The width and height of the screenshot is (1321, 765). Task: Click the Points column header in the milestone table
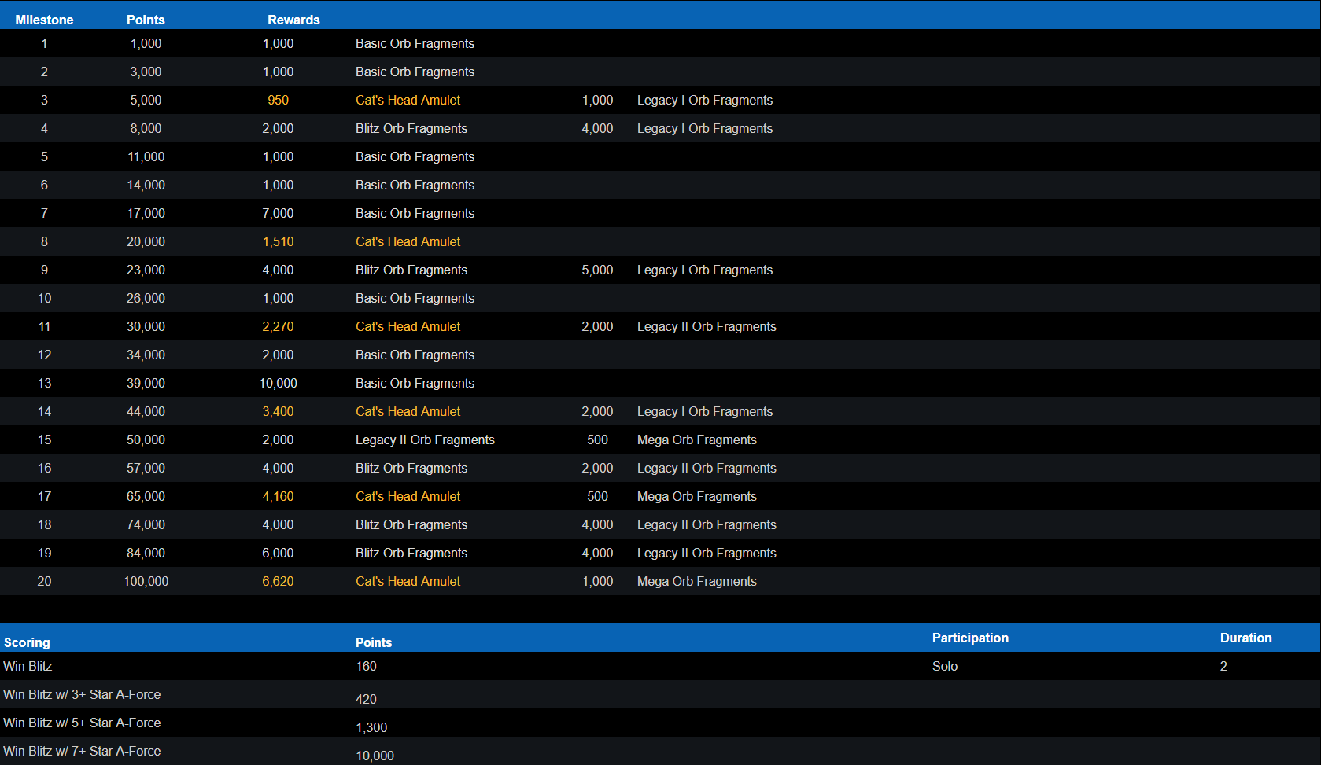pyautogui.click(x=146, y=20)
